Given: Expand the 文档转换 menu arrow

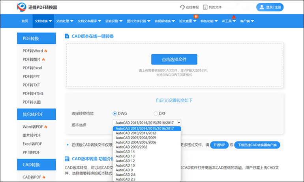Looking at the screenshot, I should tap(51, 21).
